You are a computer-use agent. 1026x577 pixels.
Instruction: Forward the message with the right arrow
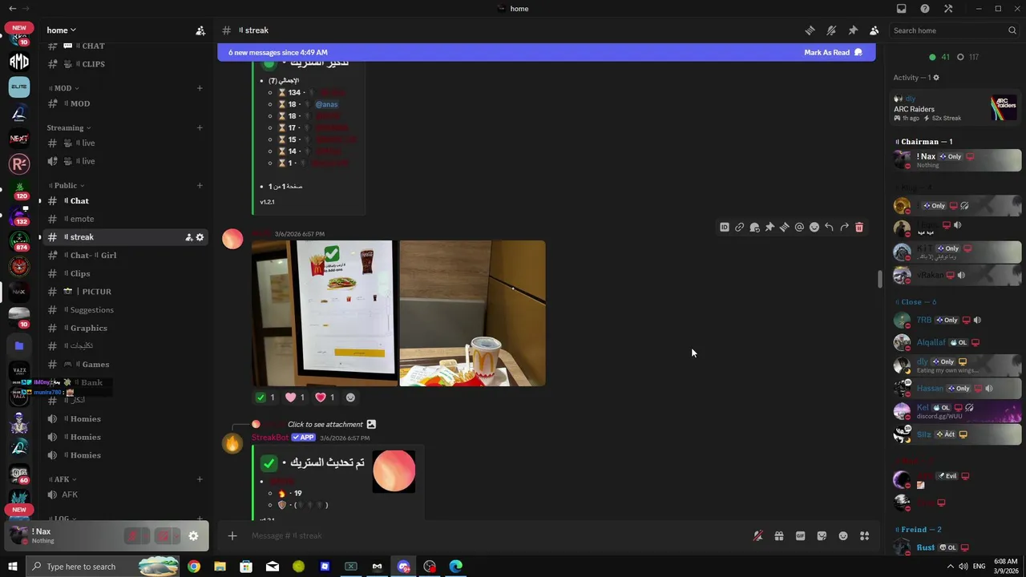point(844,228)
